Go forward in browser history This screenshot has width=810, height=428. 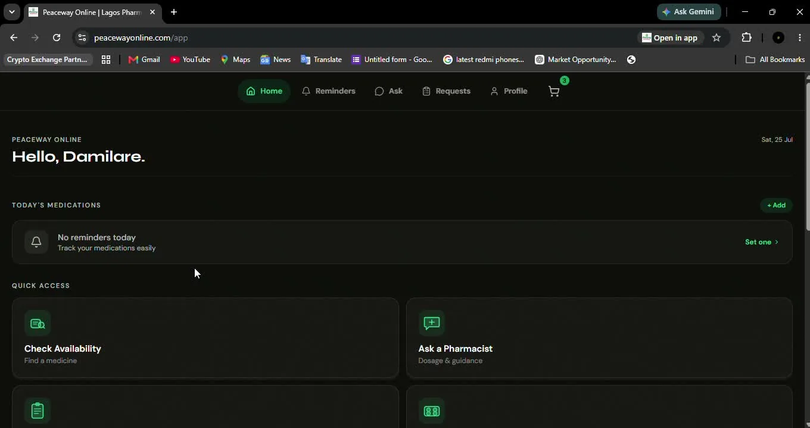tap(35, 38)
